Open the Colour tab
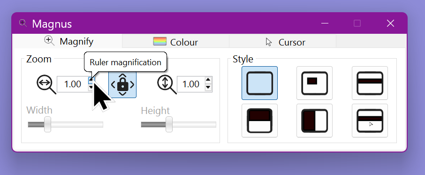This screenshot has height=175, width=425. (x=175, y=42)
